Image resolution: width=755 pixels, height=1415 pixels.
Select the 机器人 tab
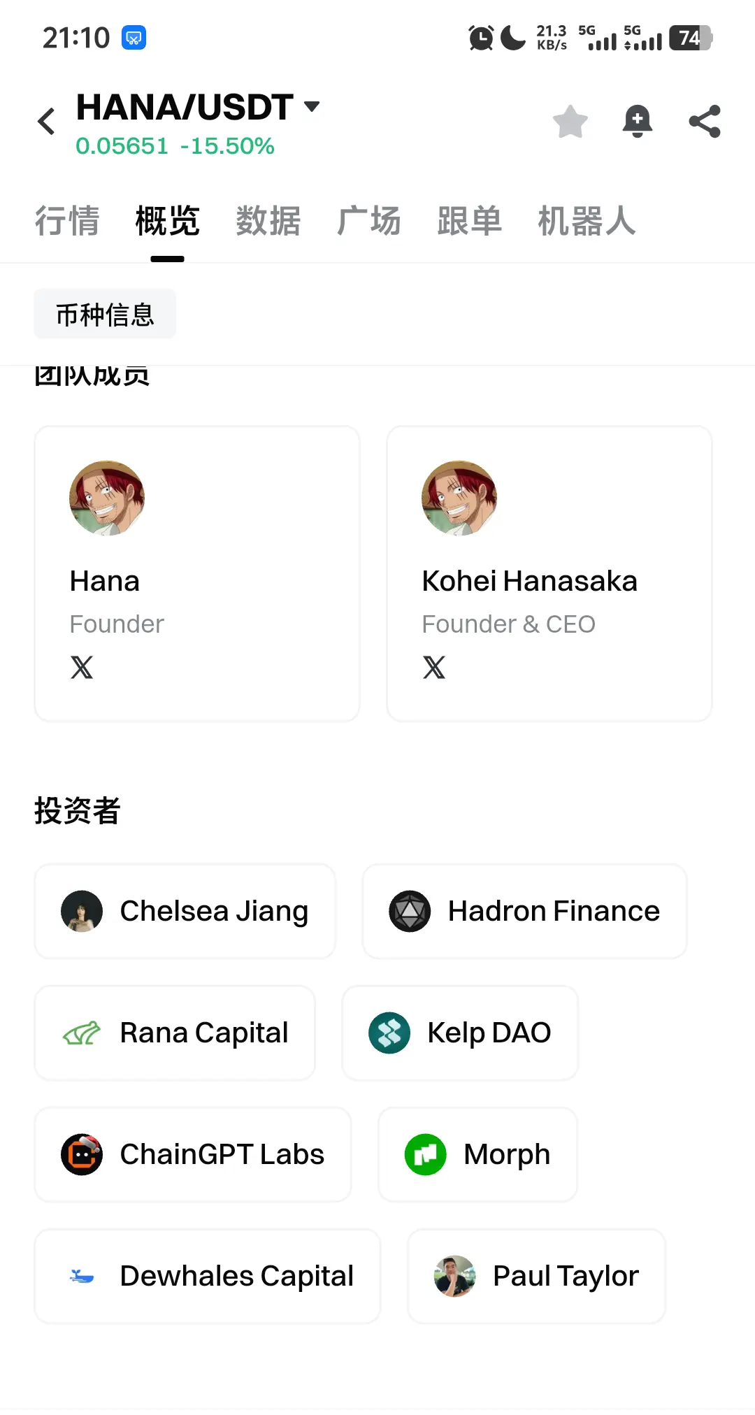[587, 221]
